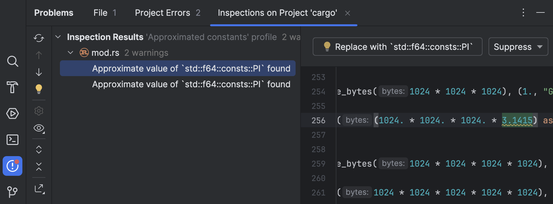Click the Export inspection results icon
The height and width of the screenshot is (204, 553).
(x=39, y=189)
